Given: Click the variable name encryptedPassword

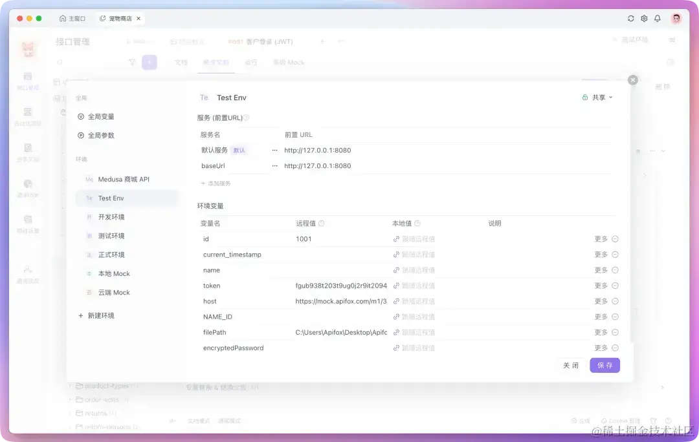Looking at the screenshot, I should (x=233, y=348).
